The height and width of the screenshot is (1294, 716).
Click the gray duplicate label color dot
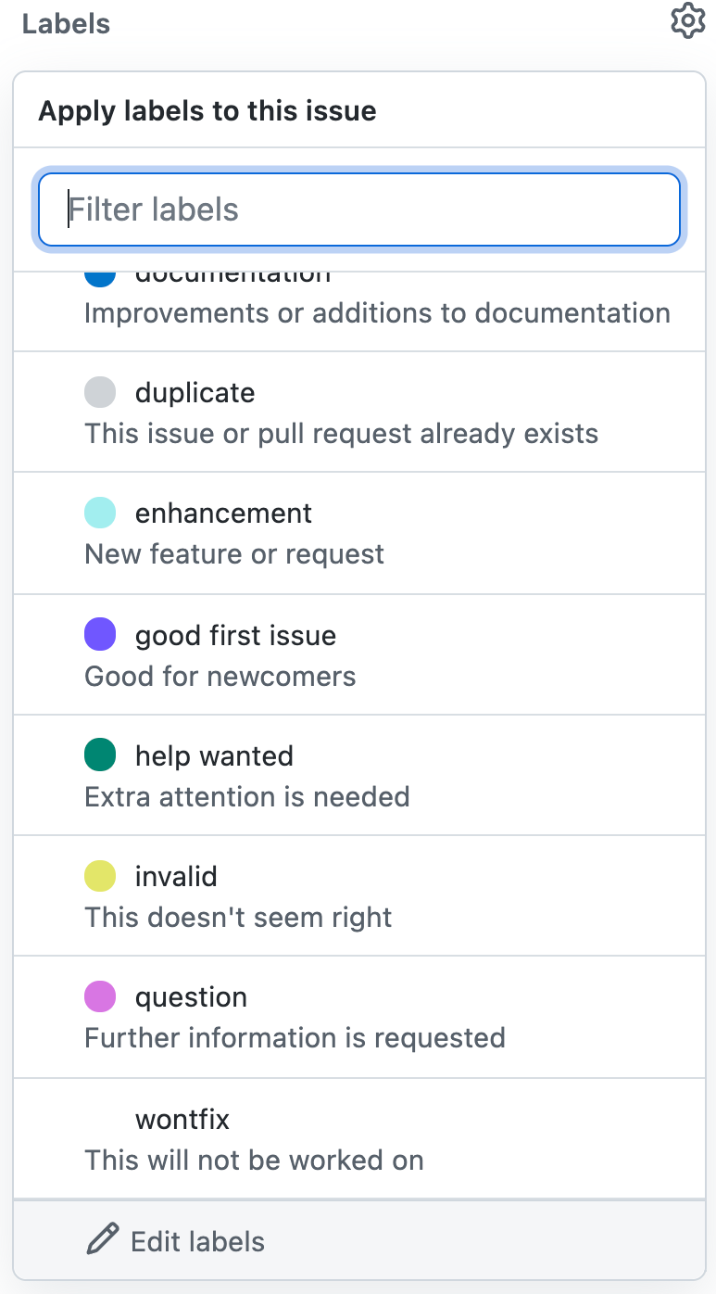coord(100,392)
